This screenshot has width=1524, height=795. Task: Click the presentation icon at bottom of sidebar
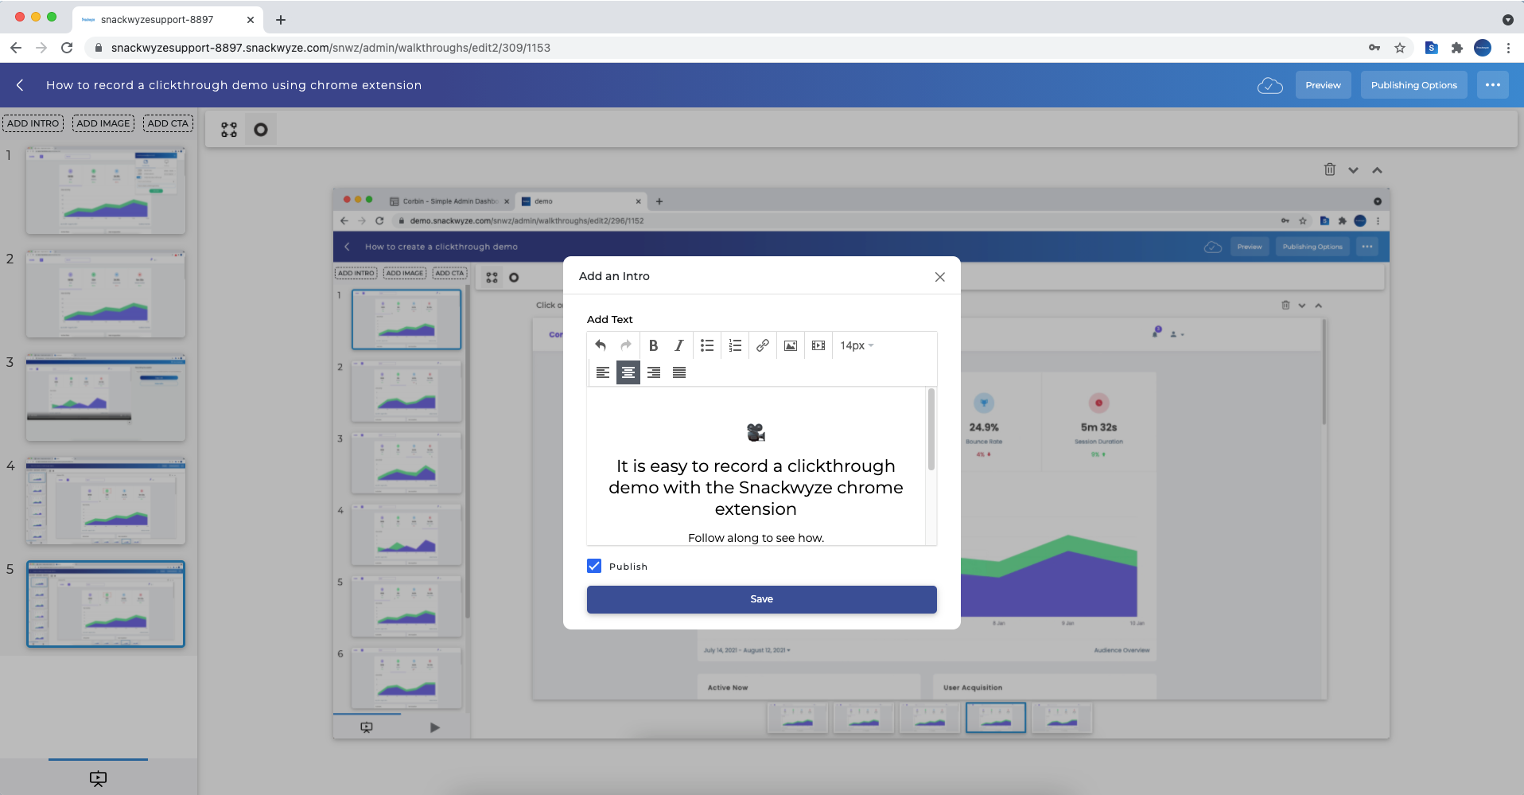pyautogui.click(x=98, y=778)
